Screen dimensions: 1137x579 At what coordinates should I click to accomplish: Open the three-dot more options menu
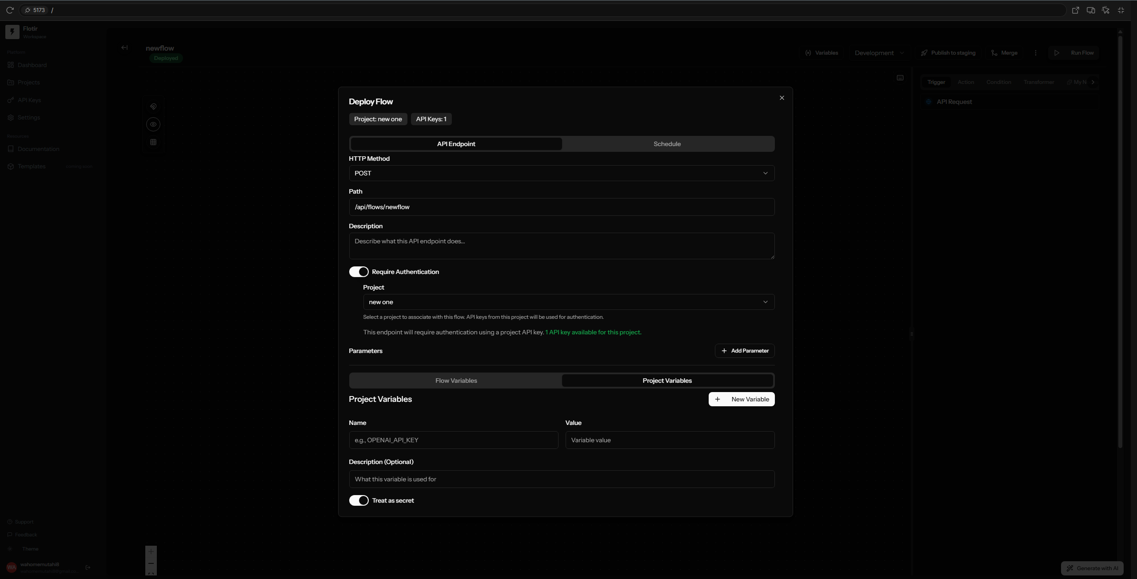pyautogui.click(x=1036, y=53)
